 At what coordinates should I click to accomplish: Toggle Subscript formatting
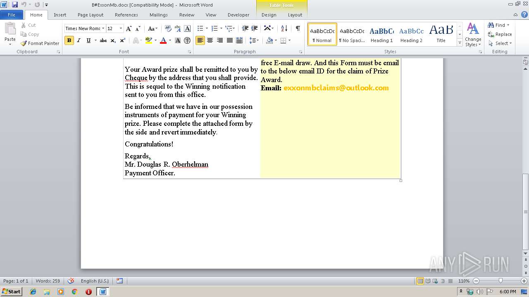click(113, 40)
